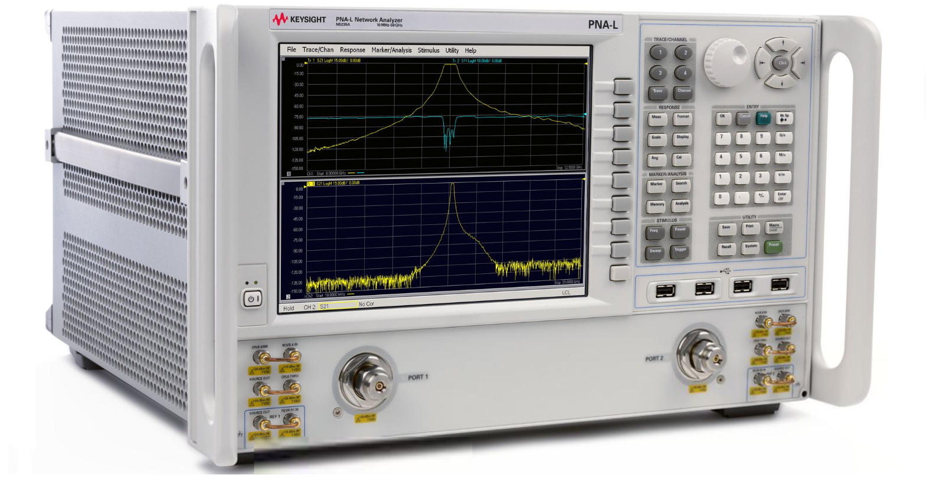Push the Analysis hardkey
This screenshot has height=478, width=926.
click(681, 205)
